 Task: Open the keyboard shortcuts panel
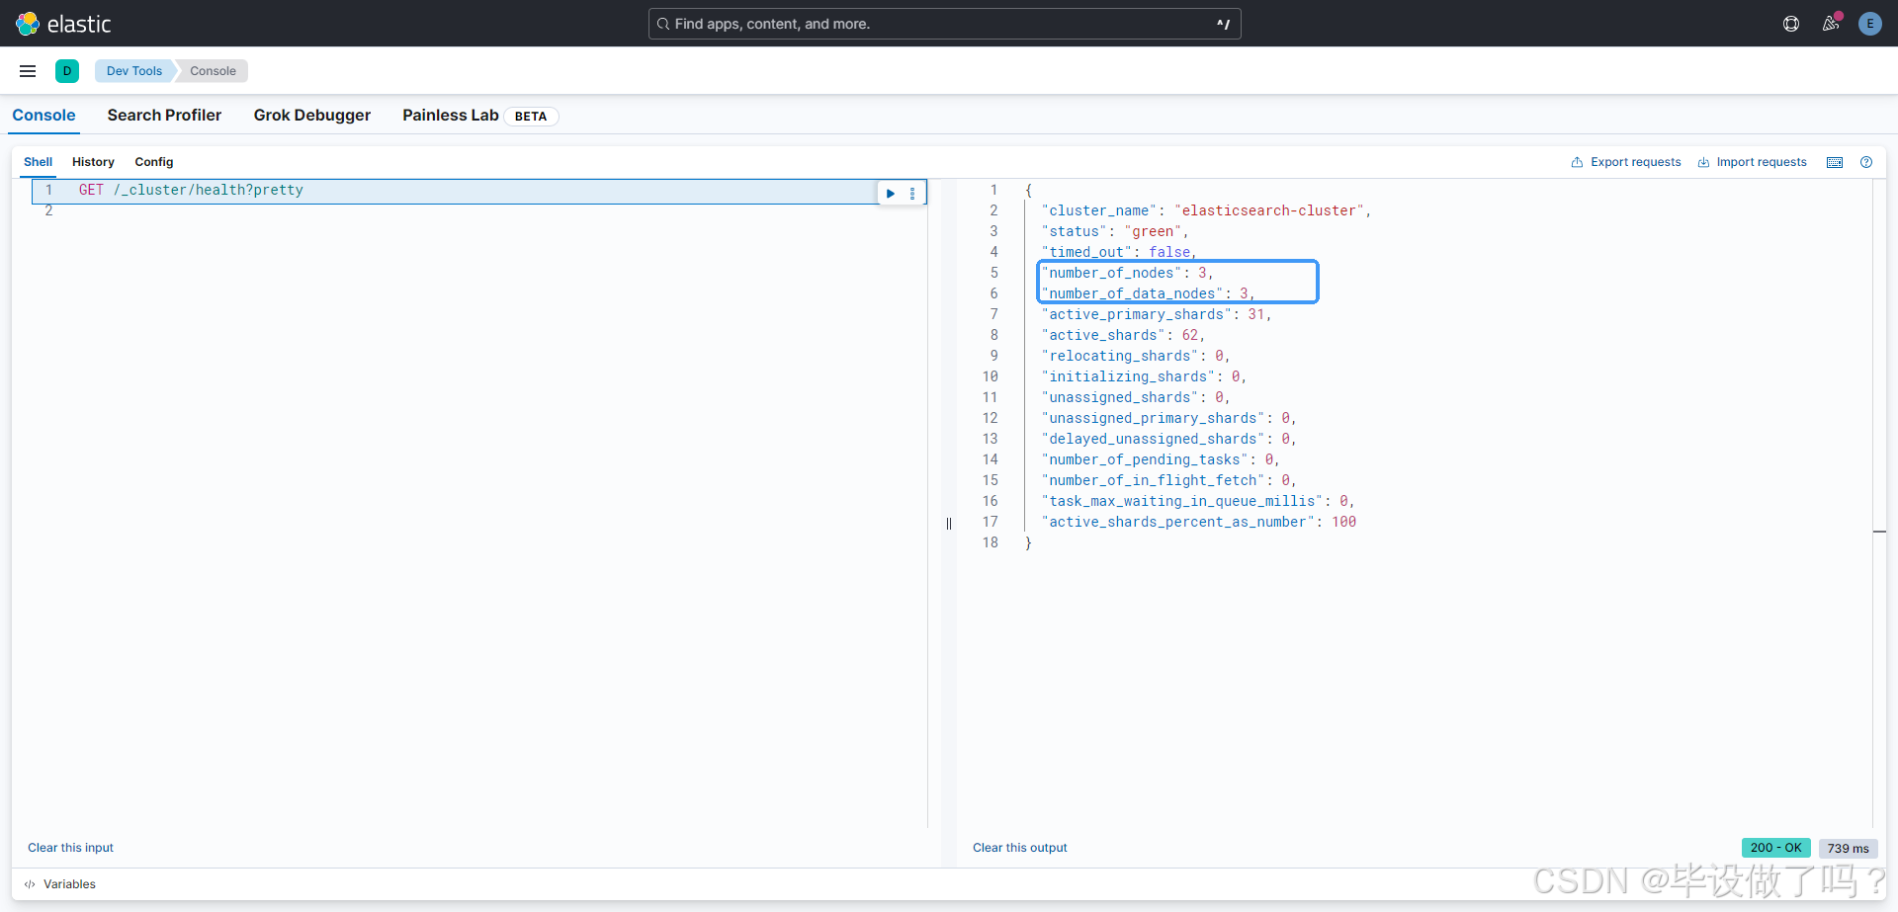[1836, 162]
